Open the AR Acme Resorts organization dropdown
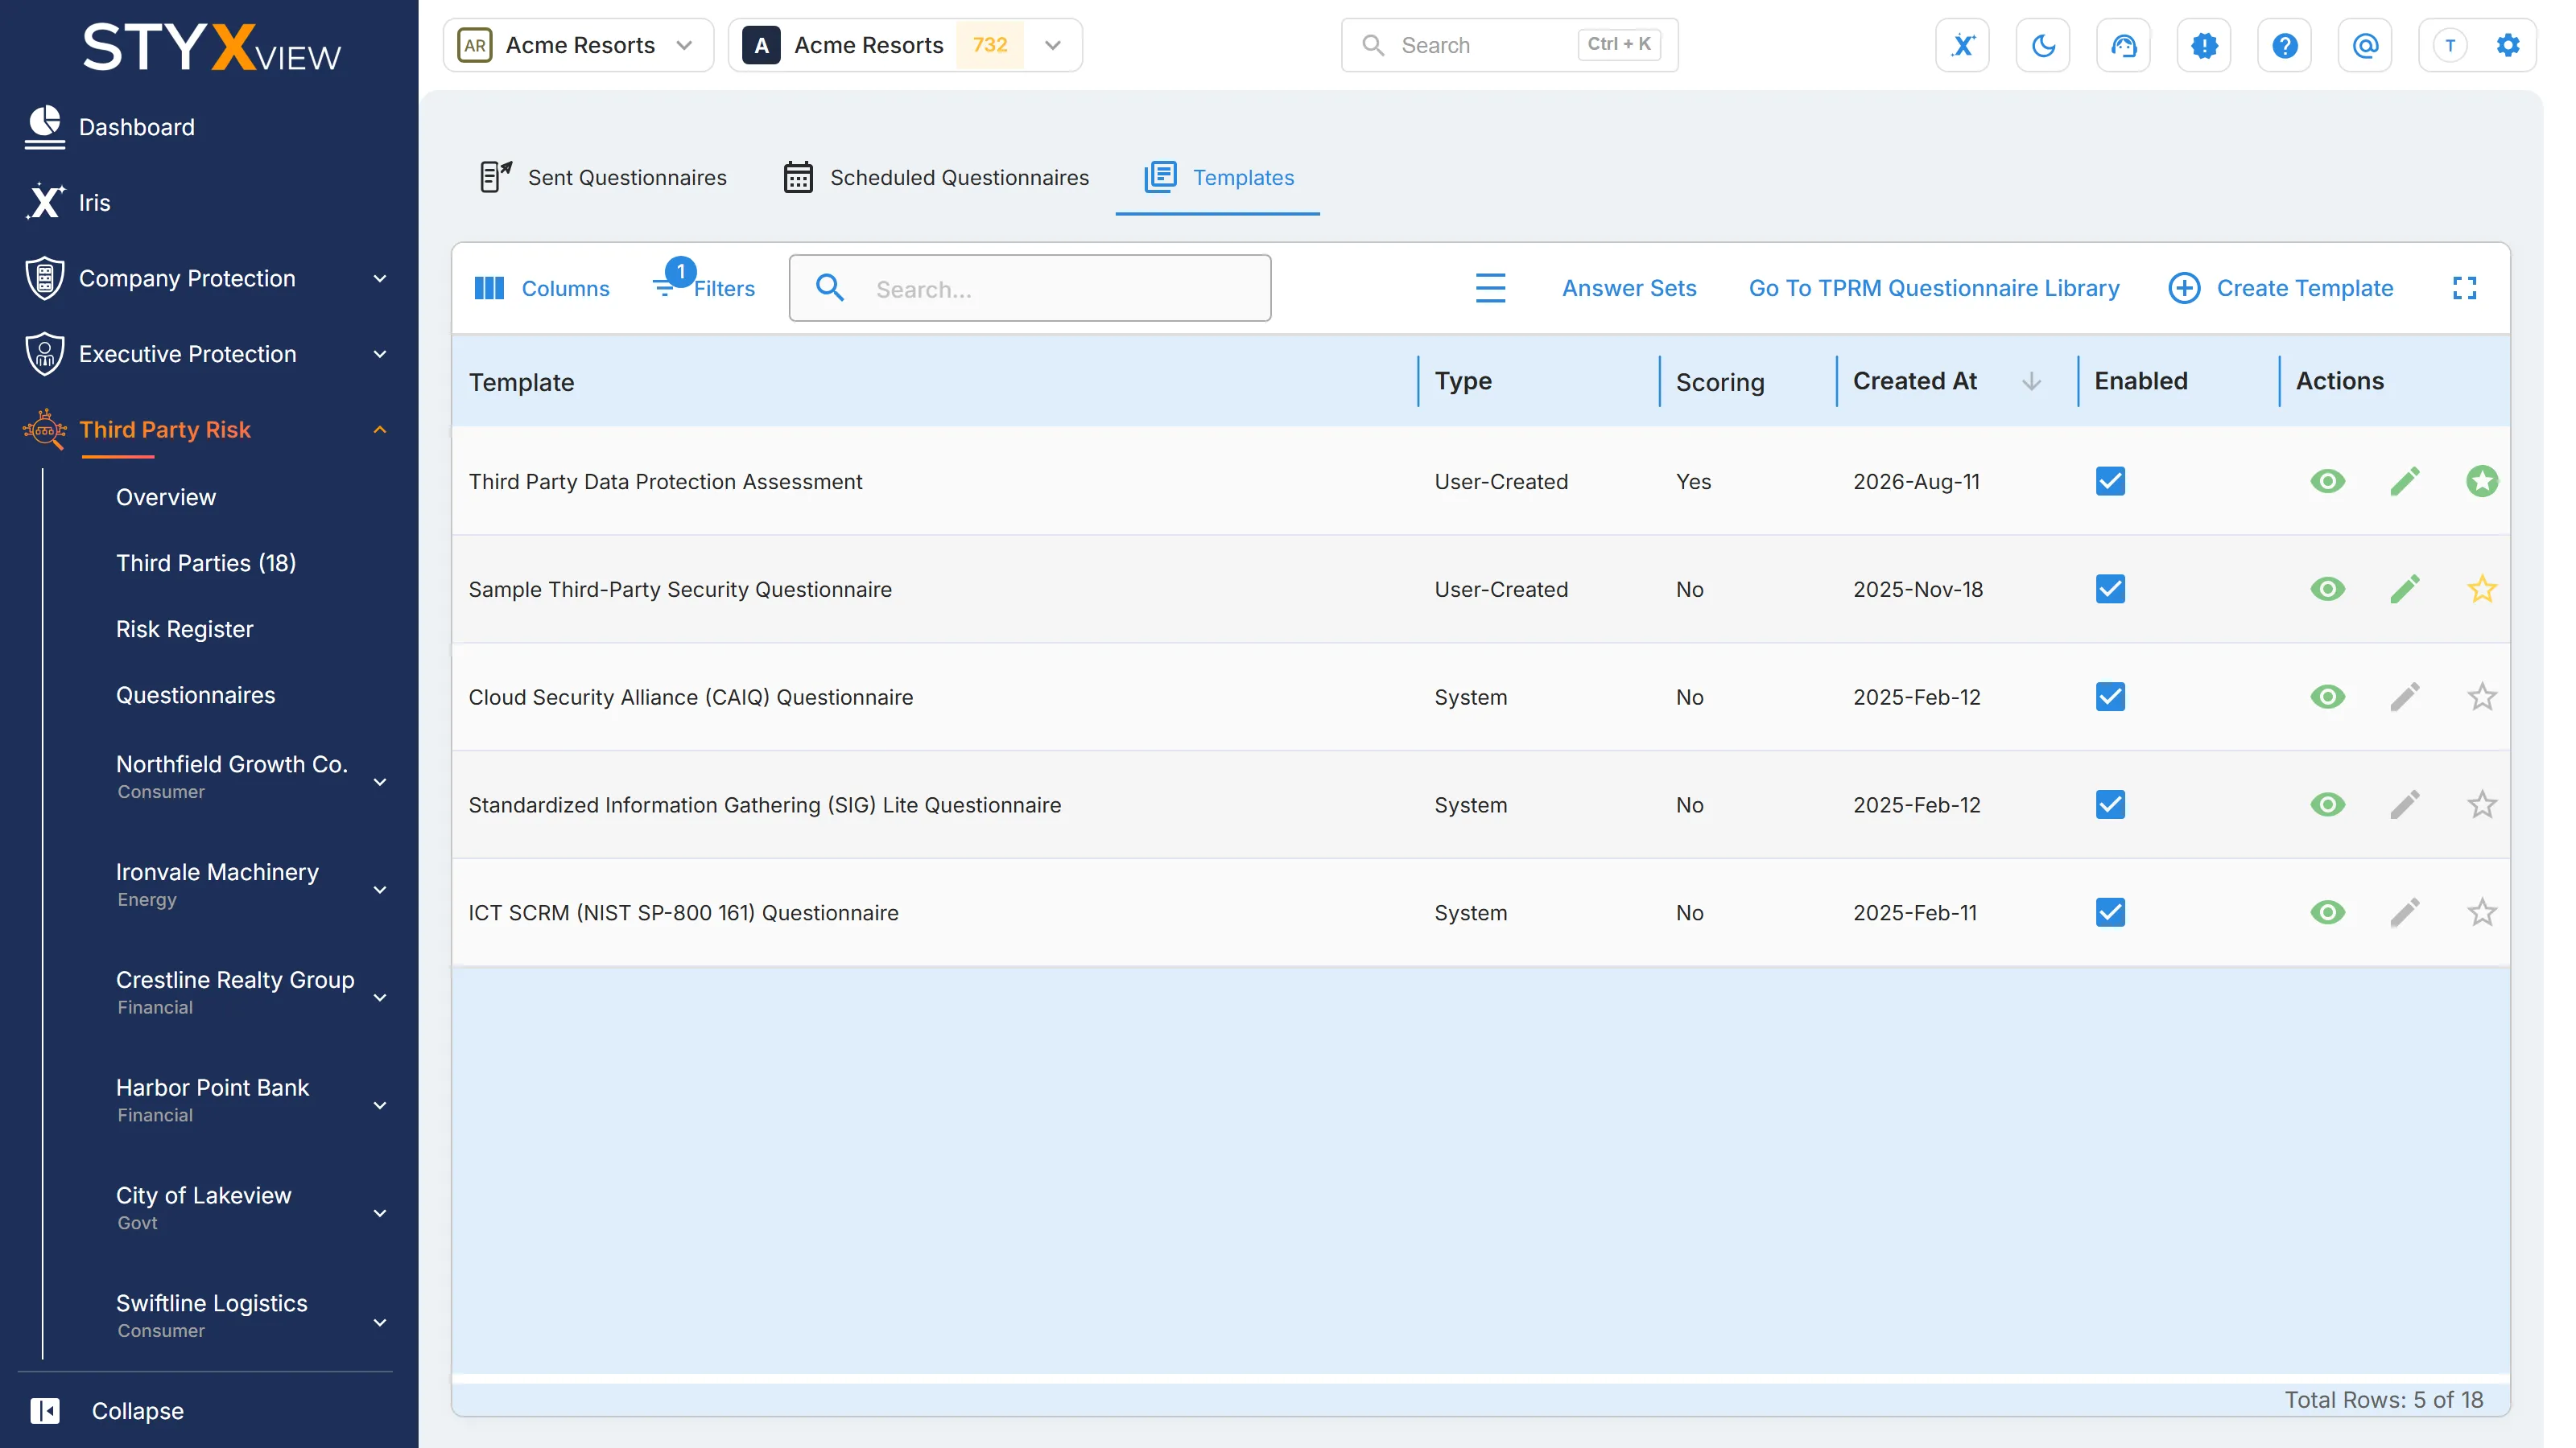 [578, 45]
